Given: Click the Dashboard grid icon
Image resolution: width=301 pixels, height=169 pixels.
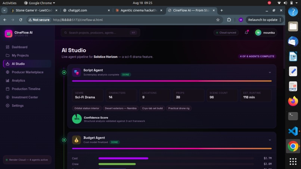Looking at the screenshot, I should [x=7, y=47].
